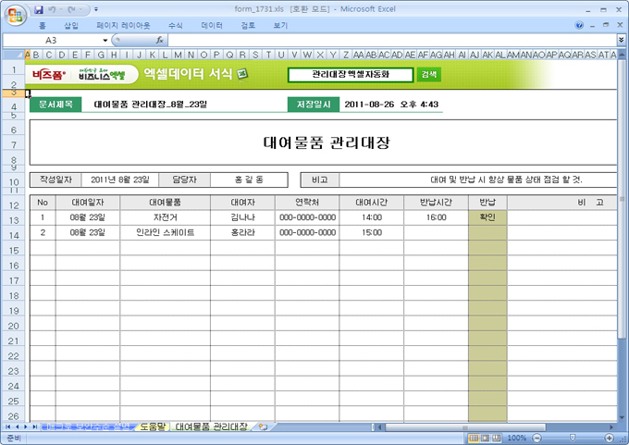Switch to Page Break Preview in status bar
This screenshot has height=445, width=629.
[497, 438]
